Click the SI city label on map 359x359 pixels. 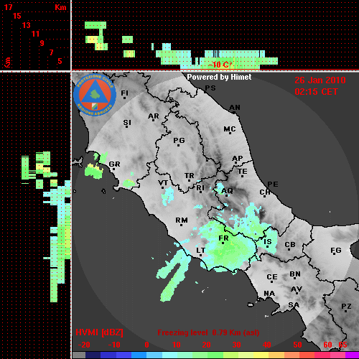coord(127,123)
